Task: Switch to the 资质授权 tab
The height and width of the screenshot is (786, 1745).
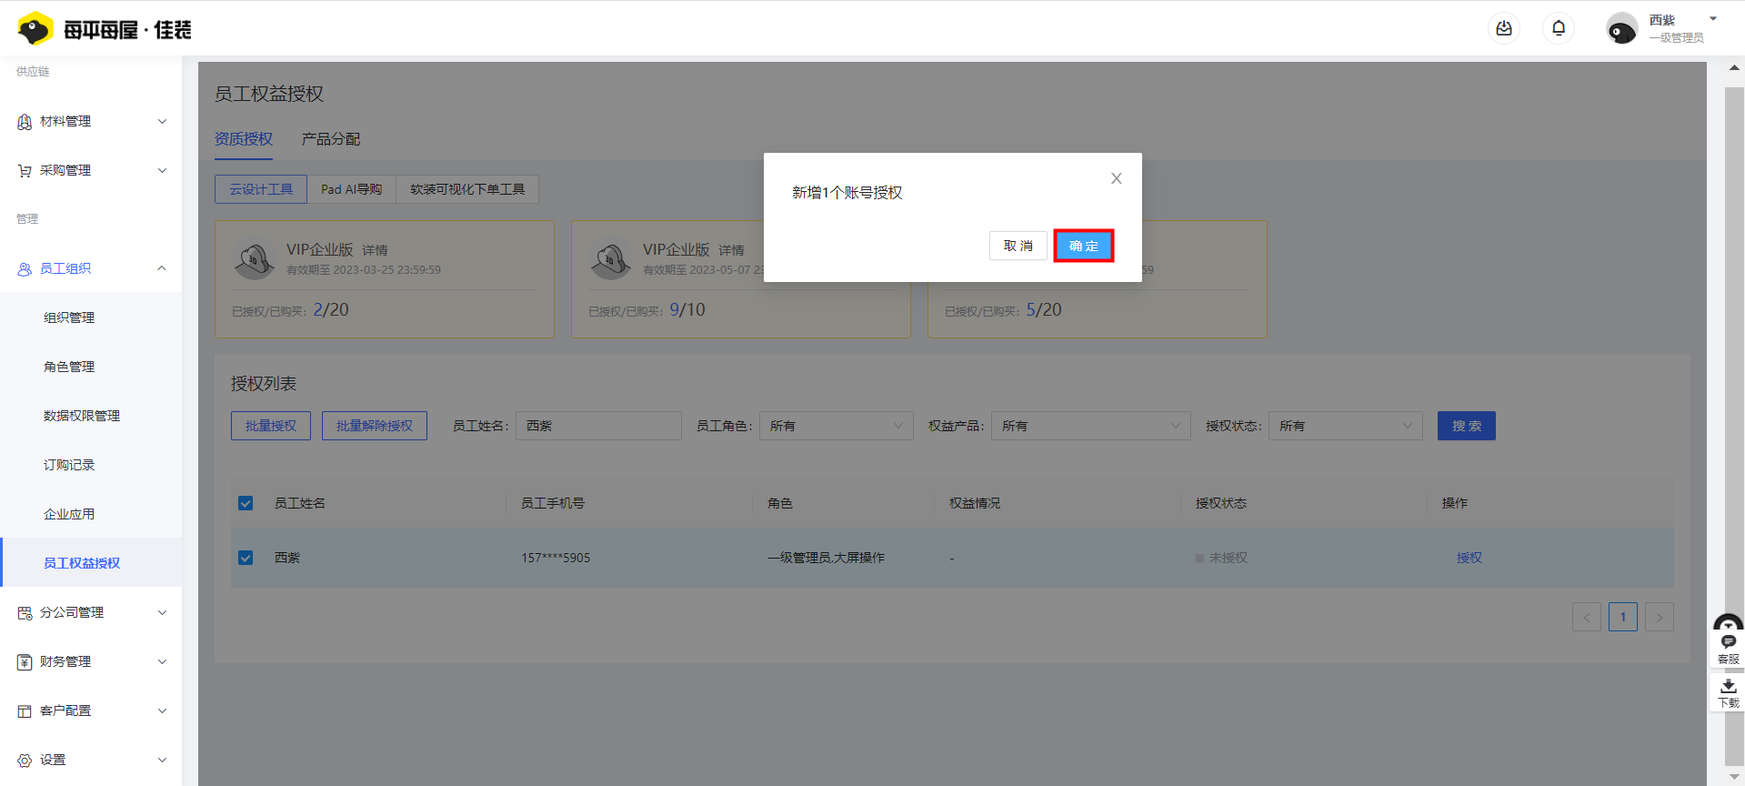Action: [x=244, y=139]
